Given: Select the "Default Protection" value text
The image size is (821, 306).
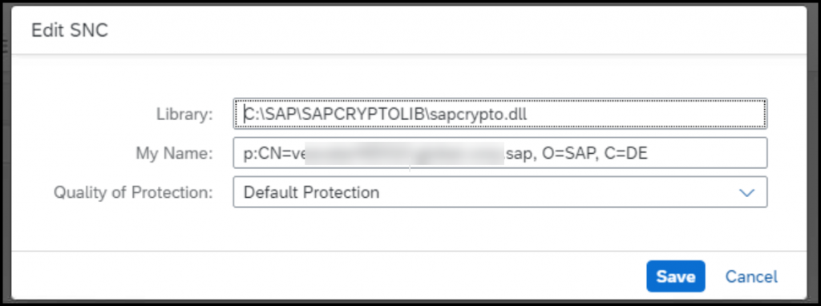Looking at the screenshot, I should pos(312,192).
